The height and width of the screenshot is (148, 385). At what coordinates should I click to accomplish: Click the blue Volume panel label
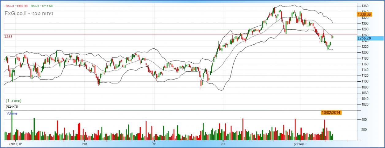pos(12,113)
